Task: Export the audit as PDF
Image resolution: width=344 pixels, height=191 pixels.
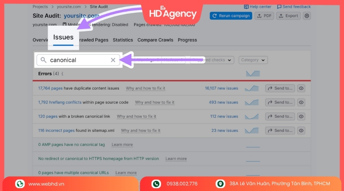Action: [x=264, y=16]
